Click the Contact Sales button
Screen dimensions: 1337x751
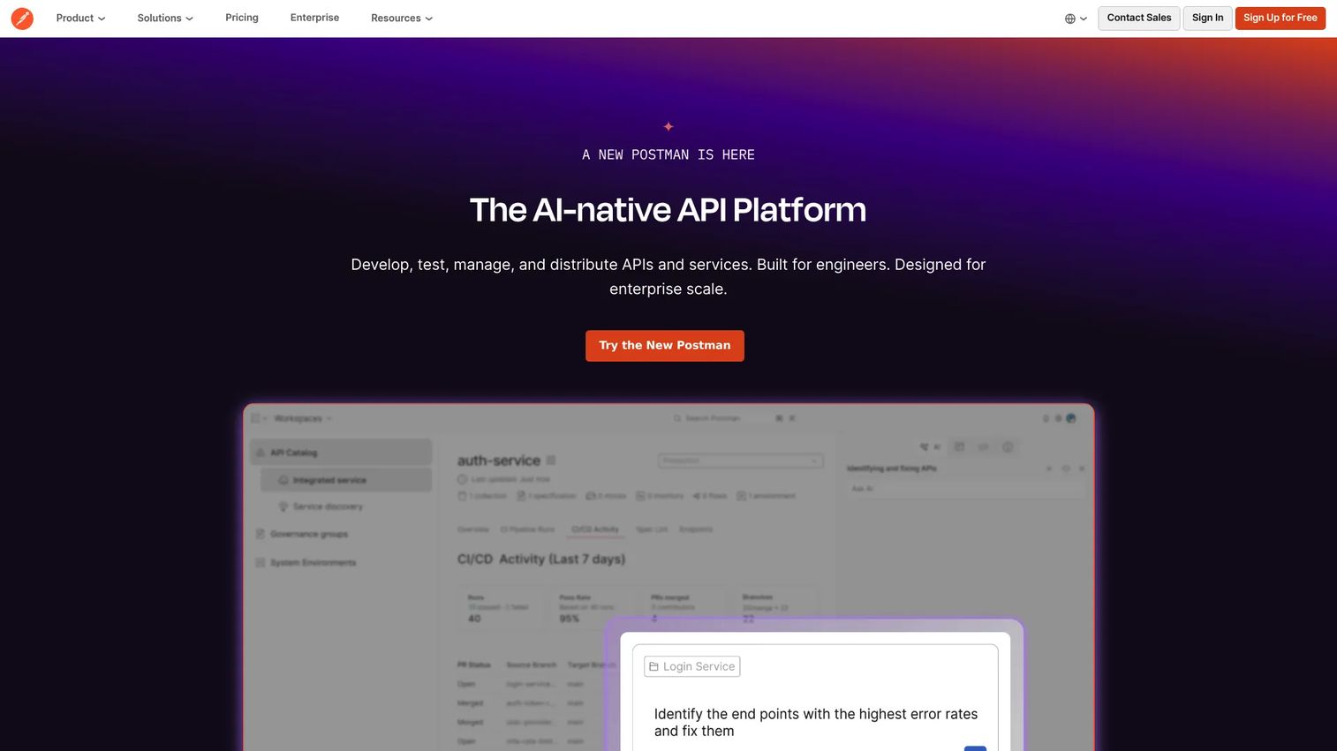(1139, 18)
